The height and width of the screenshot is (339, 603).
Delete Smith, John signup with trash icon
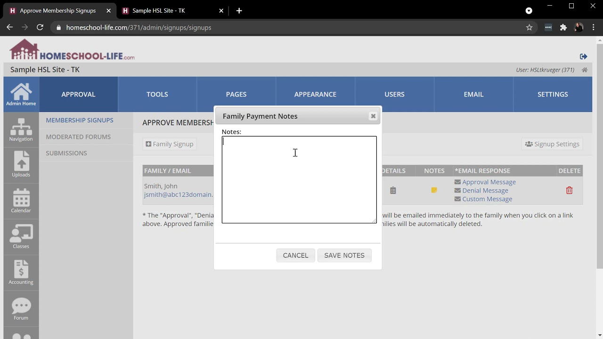569,190
